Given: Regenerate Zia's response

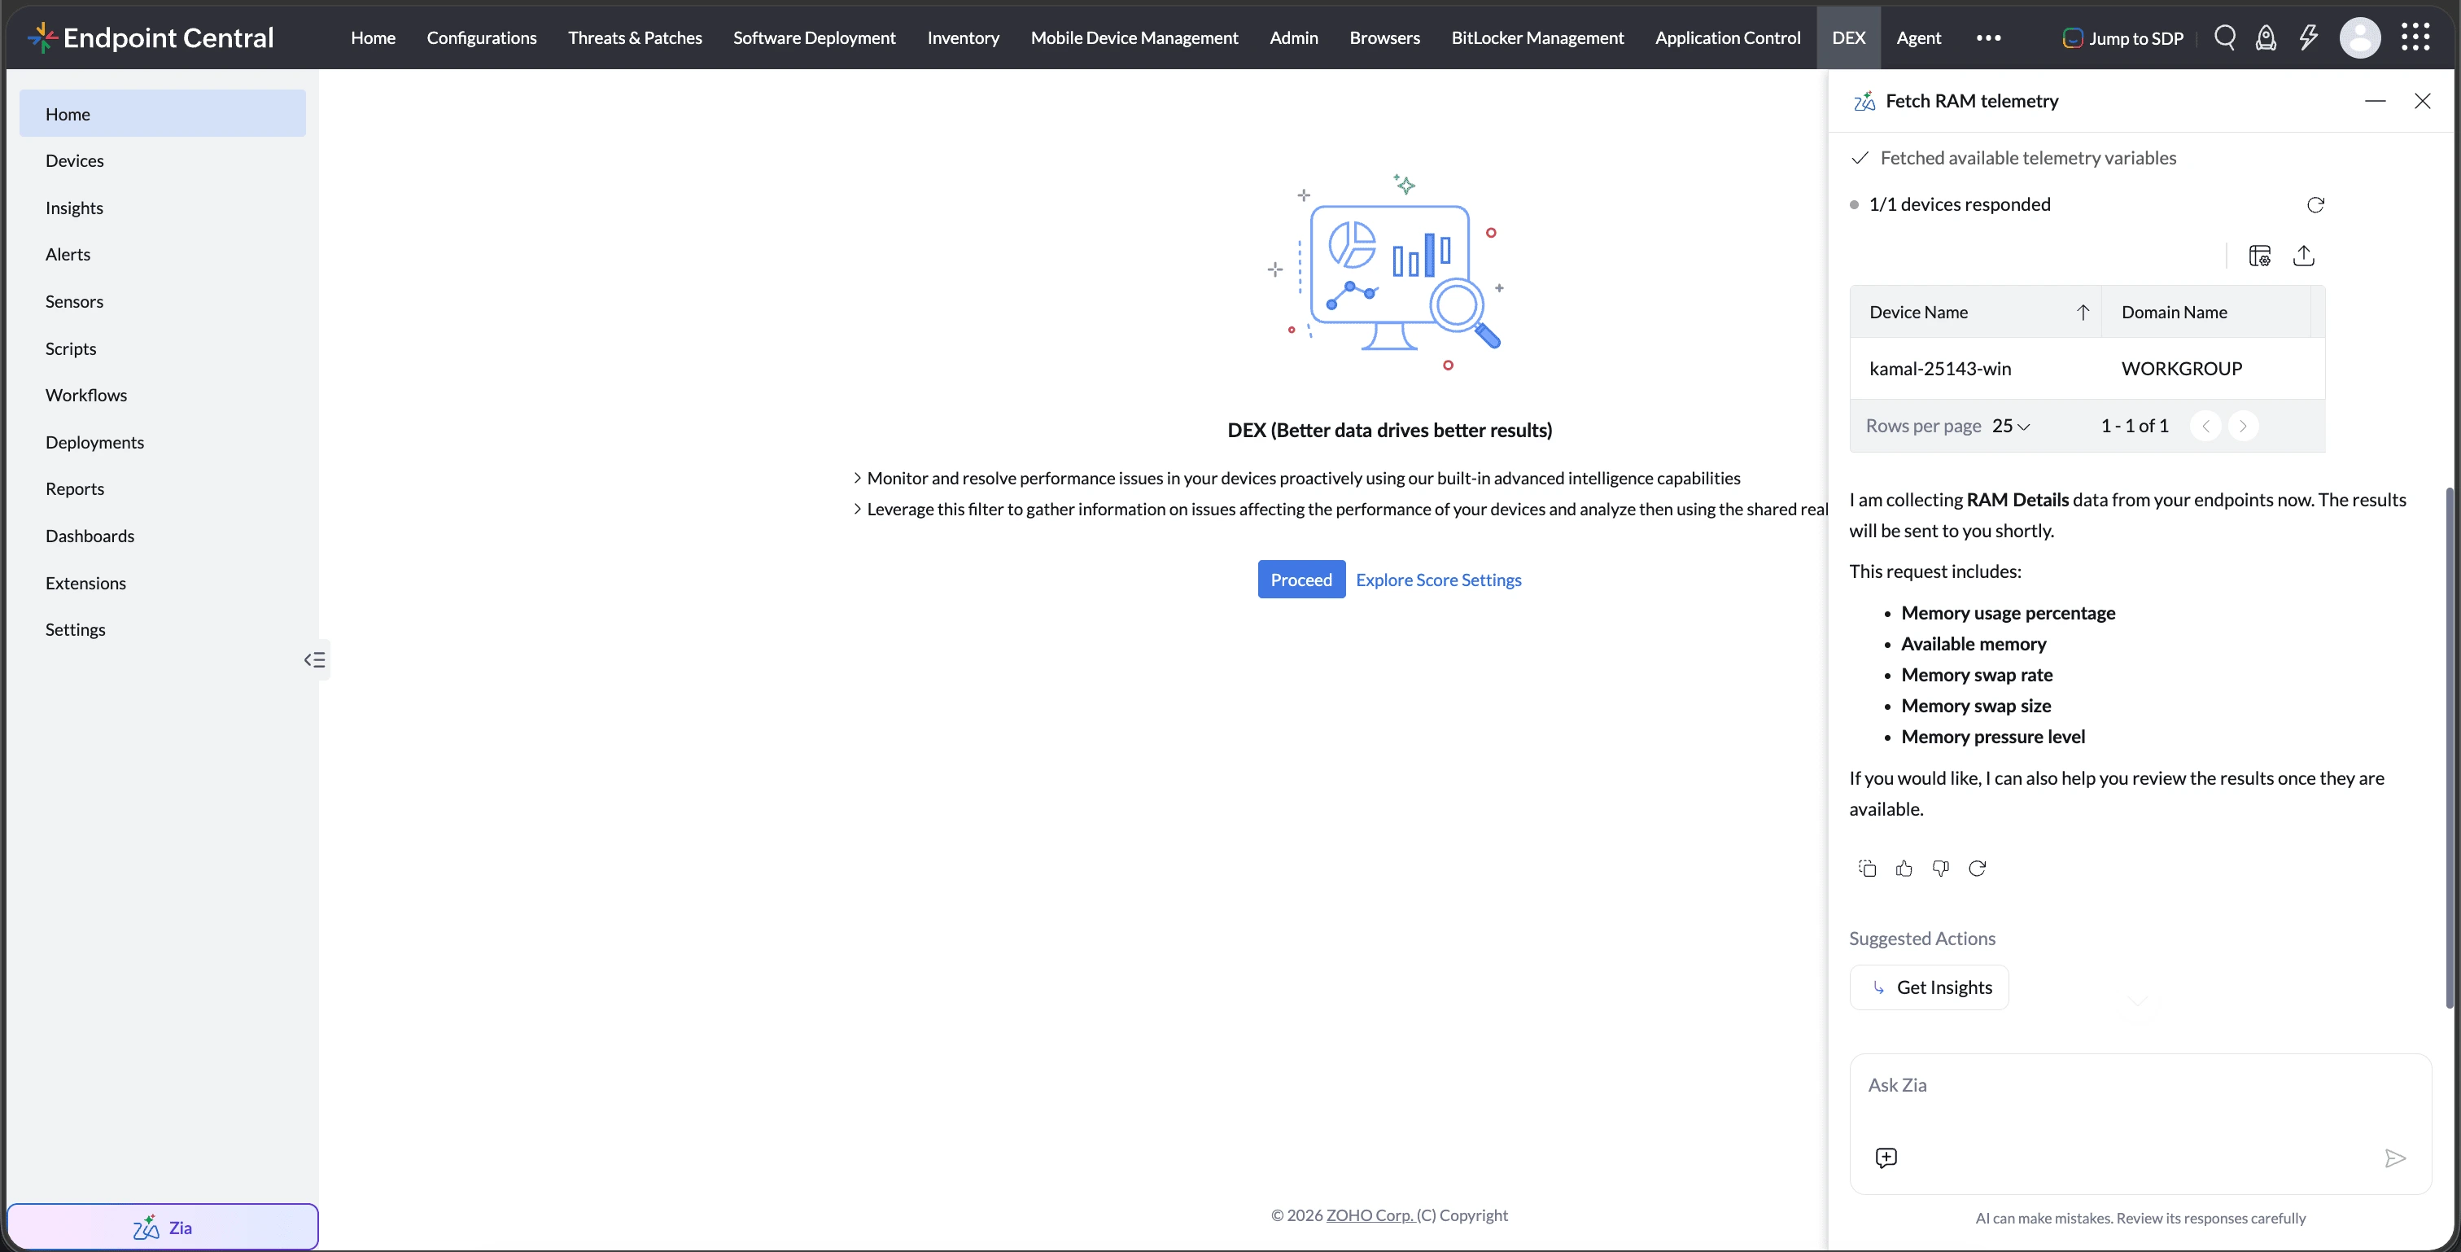Looking at the screenshot, I should 1978,868.
